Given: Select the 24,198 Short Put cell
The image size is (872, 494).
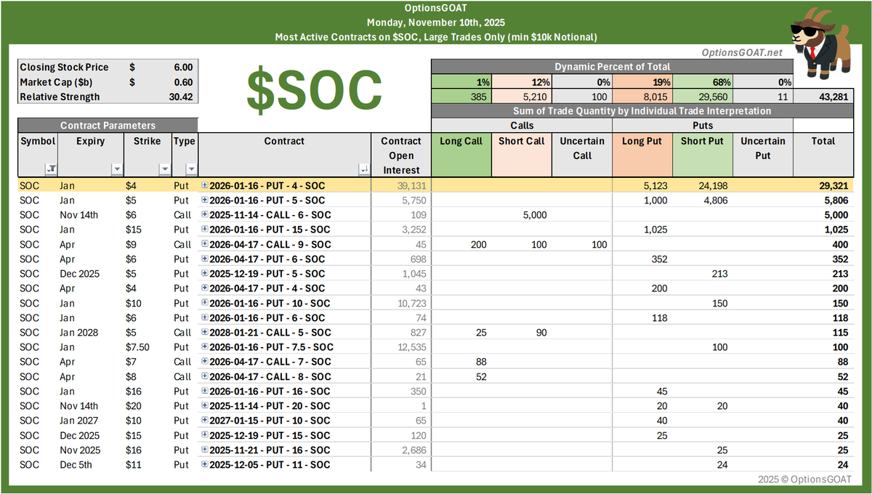Looking at the screenshot, I should [702, 186].
